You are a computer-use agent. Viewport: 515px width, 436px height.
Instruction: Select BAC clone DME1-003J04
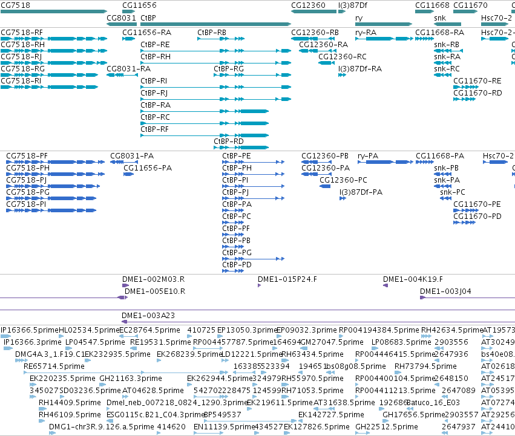[x=467, y=298]
